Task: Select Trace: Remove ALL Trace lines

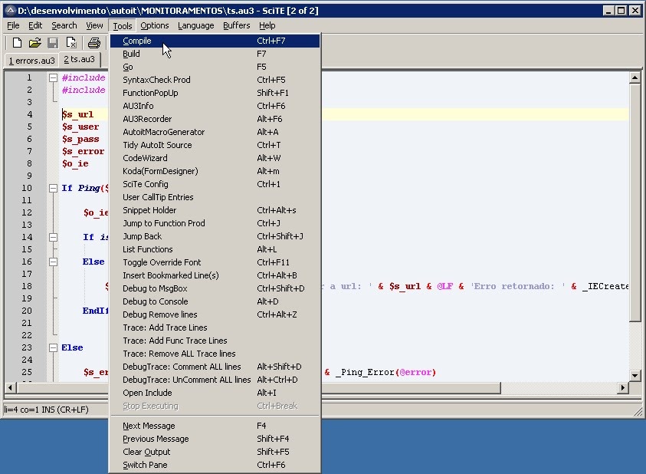Action: [x=215, y=354]
